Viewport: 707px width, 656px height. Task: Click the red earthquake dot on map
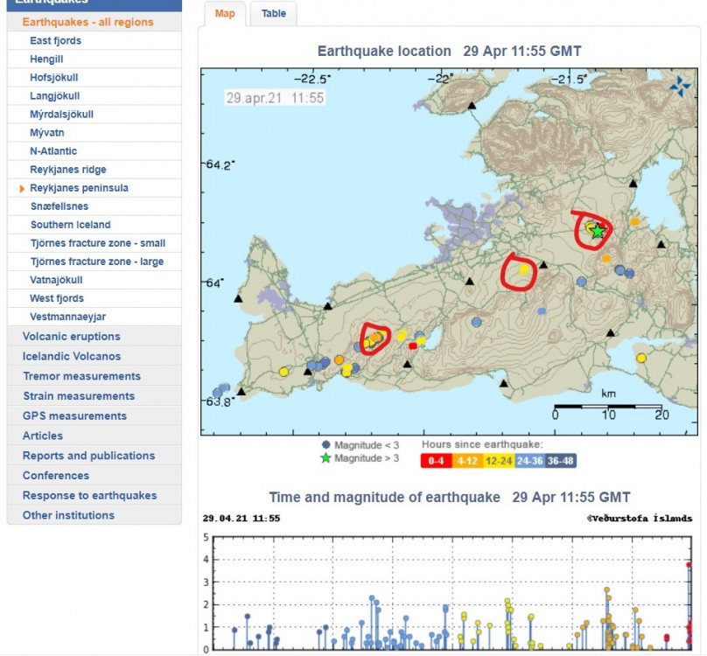pos(413,346)
